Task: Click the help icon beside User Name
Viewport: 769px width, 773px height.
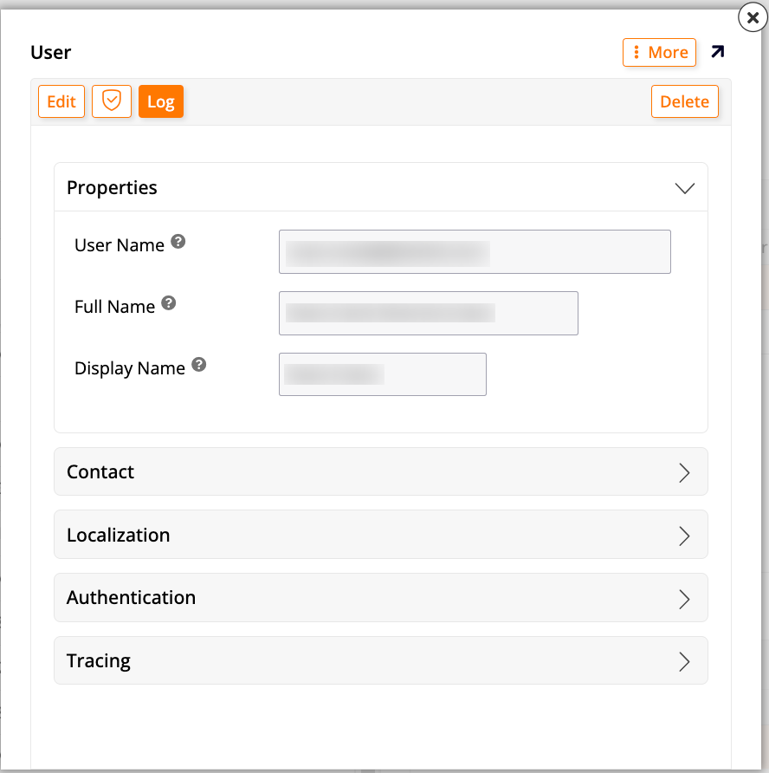Action: pos(178,241)
